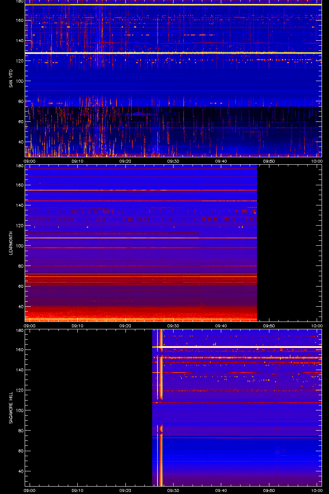Viewport: 329px width, 494px height.
Task: Click the yellow line near 107 MHz in Learmonth spectrogram
Action: pyautogui.click(x=141, y=238)
